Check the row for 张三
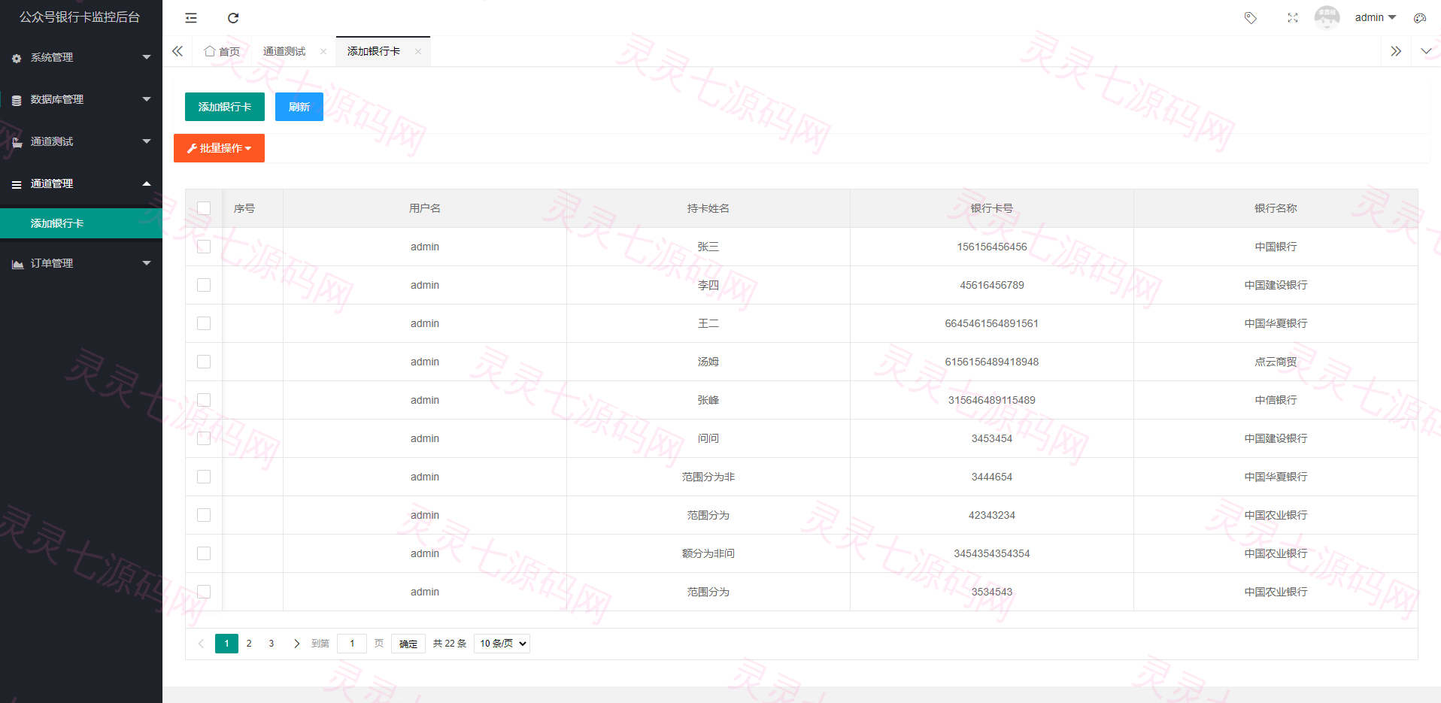This screenshot has height=703, width=1441. point(204,247)
